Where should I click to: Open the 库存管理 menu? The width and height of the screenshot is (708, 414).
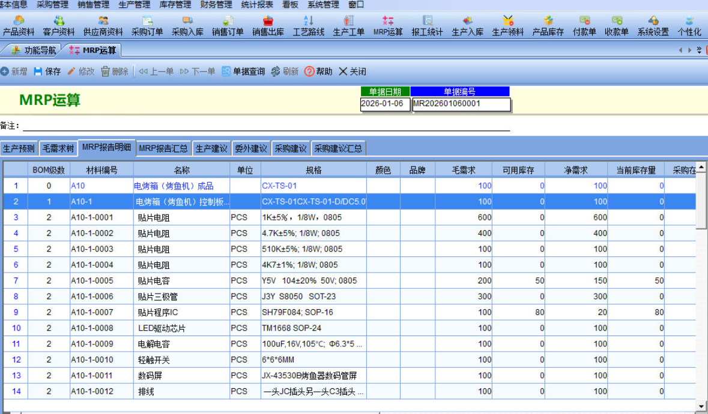coord(175,5)
